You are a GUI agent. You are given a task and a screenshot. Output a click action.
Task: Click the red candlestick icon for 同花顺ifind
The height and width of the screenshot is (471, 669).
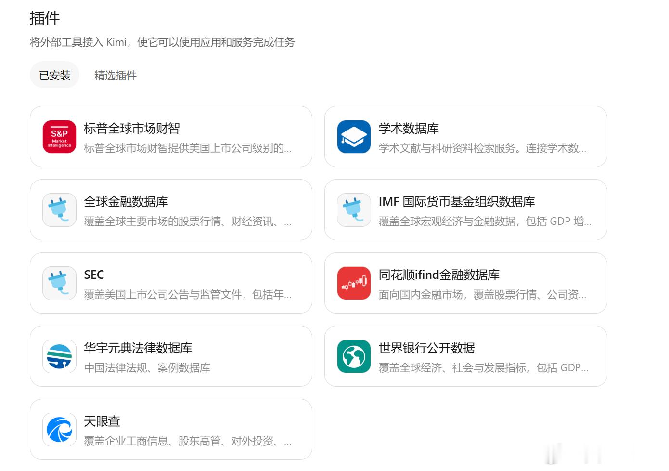(354, 283)
